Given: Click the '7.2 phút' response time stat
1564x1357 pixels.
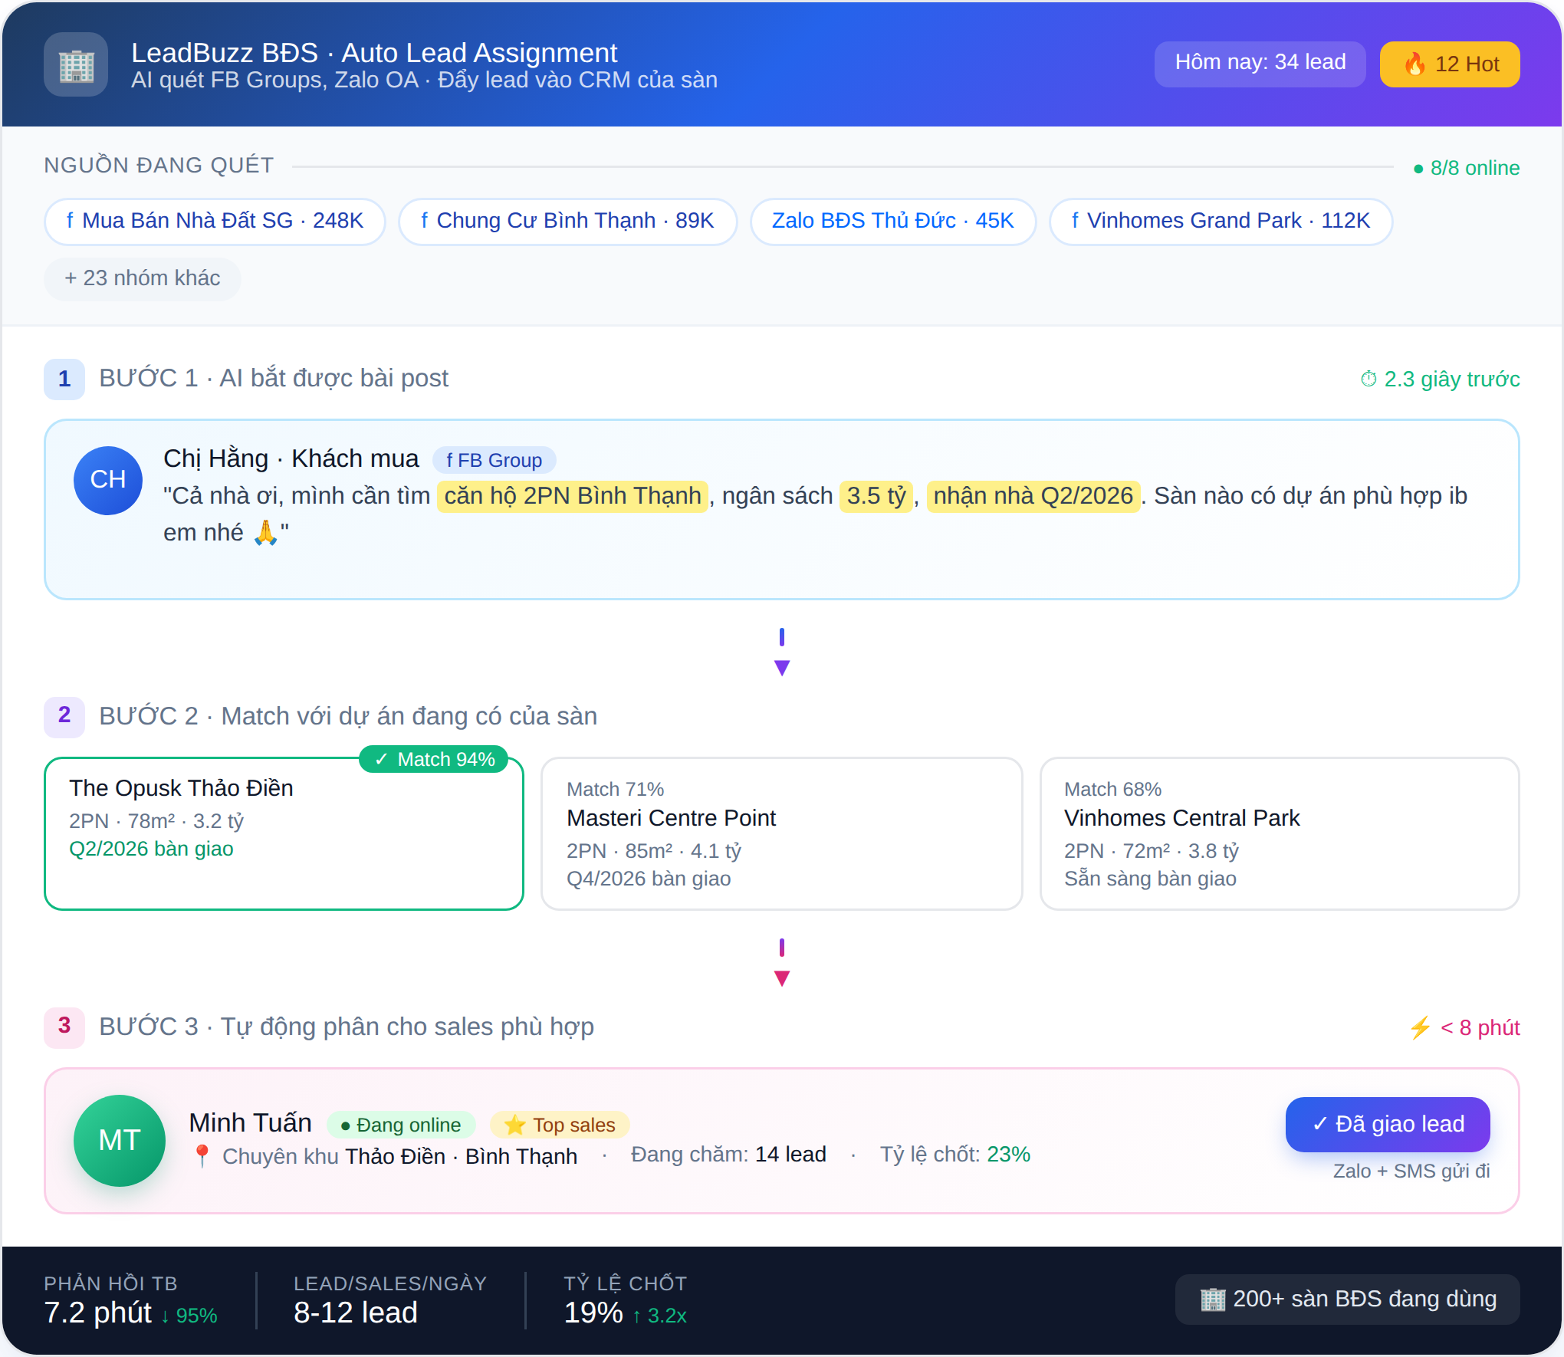Looking at the screenshot, I should click(97, 1313).
